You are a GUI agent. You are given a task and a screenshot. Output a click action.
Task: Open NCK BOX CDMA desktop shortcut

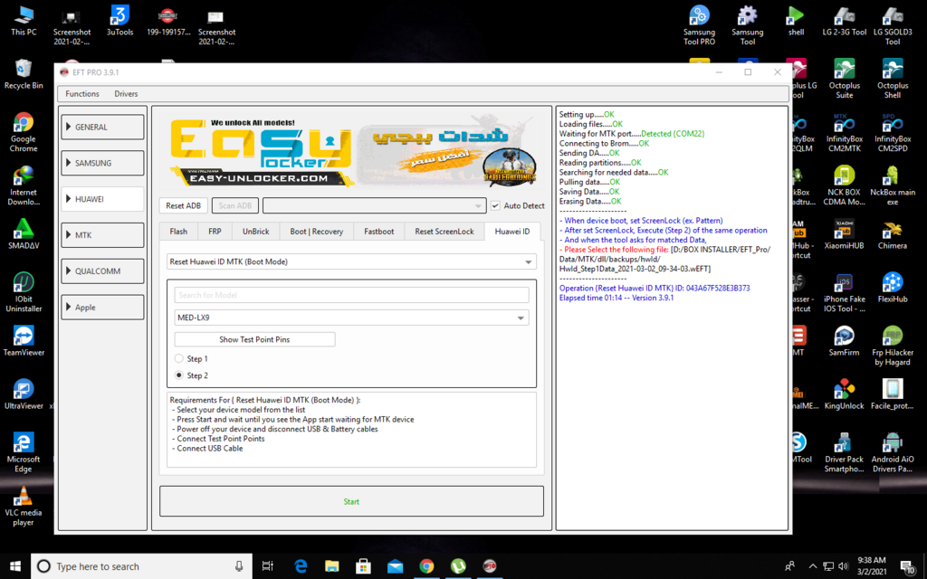[x=845, y=185]
